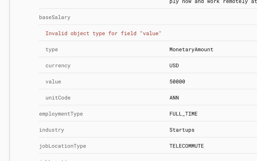Click the industry property label
257x161 pixels.
(x=51, y=130)
